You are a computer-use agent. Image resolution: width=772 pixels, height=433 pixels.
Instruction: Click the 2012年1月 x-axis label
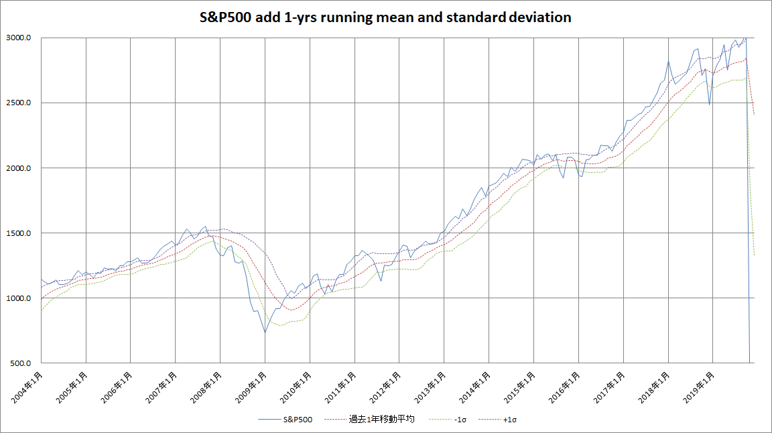(385, 387)
